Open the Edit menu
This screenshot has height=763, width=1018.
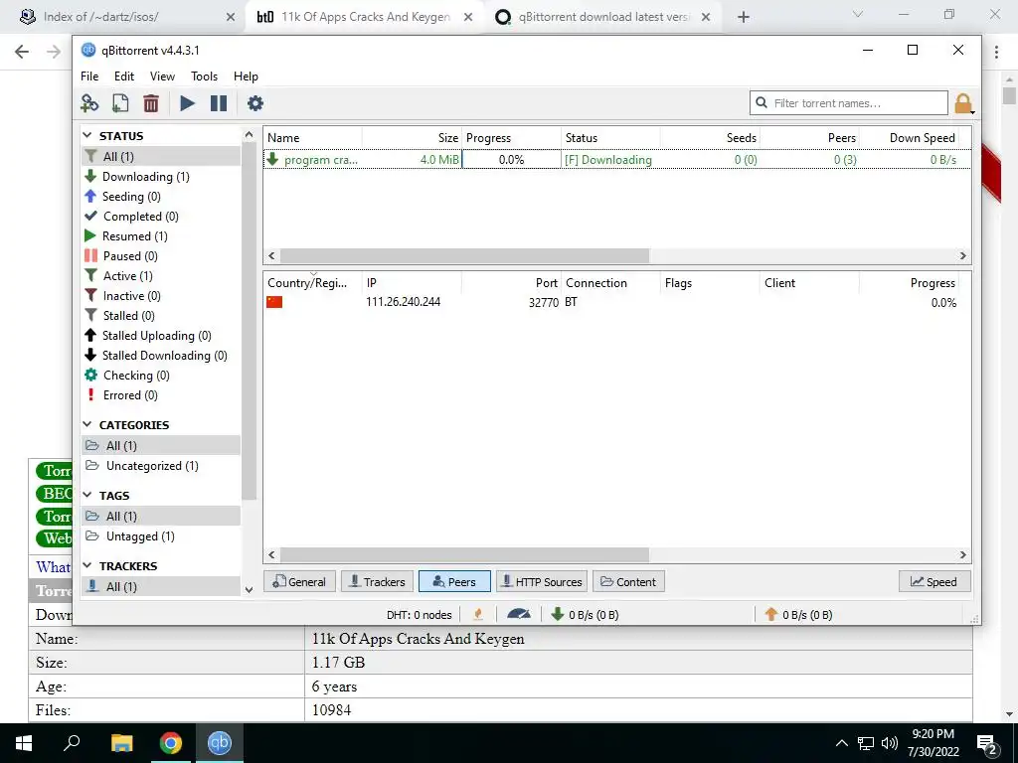(x=124, y=76)
